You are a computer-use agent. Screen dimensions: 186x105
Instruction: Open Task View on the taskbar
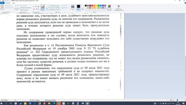[x=11, y=103]
